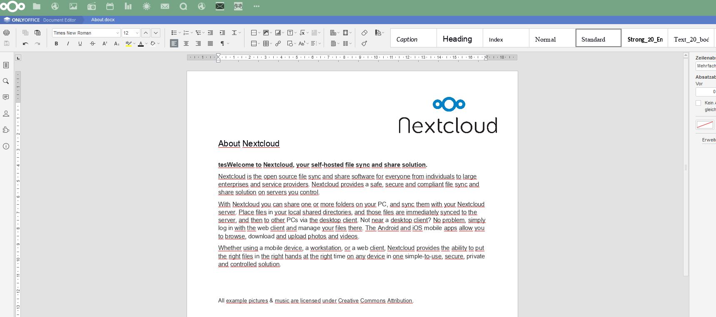This screenshot has height=317, width=716.
Task: Toggle bold formatting
Action: tap(56, 43)
